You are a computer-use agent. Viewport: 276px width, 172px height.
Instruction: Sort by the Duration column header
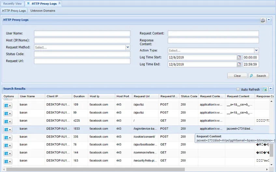click(x=80, y=96)
